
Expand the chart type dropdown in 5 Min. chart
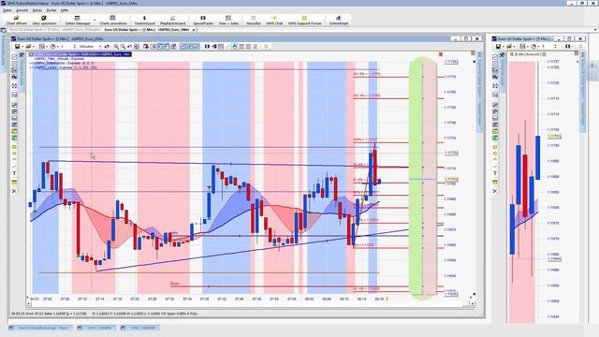point(527,46)
